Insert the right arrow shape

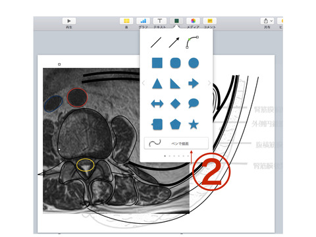pyautogui.click(x=194, y=84)
